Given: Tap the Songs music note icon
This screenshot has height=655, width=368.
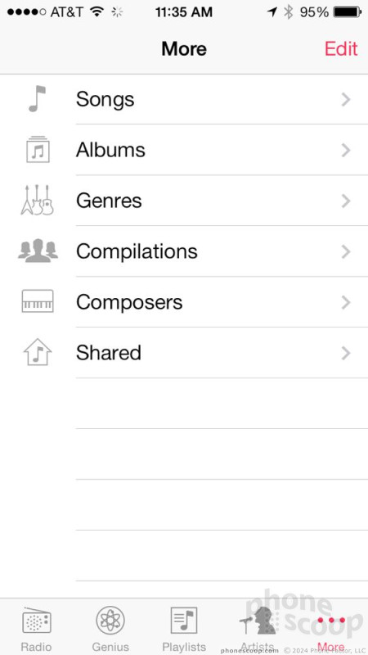Looking at the screenshot, I should click(37, 99).
